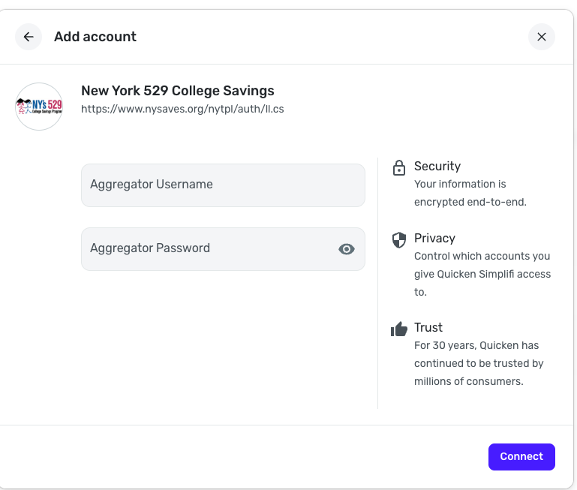Click the Privacy shield icon
The height and width of the screenshot is (490, 577).
[x=399, y=239]
